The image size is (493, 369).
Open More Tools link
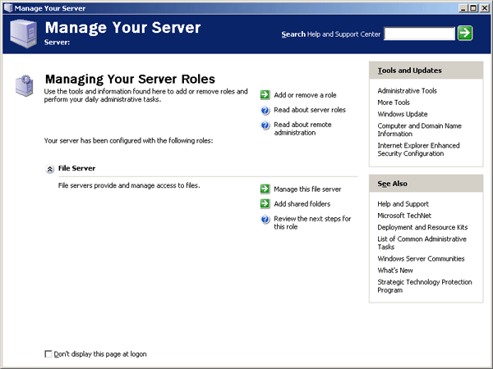click(394, 102)
